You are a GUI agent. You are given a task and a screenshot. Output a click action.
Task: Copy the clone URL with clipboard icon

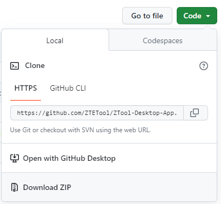(x=196, y=113)
